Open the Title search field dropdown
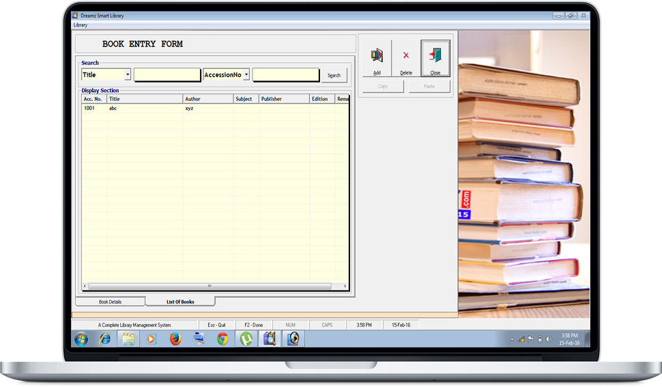The image size is (662, 387). (x=128, y=74)
